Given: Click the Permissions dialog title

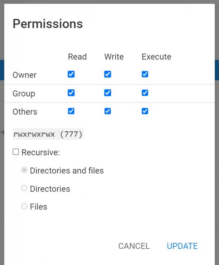Looking at the screenshot, I should click(48, 24).
